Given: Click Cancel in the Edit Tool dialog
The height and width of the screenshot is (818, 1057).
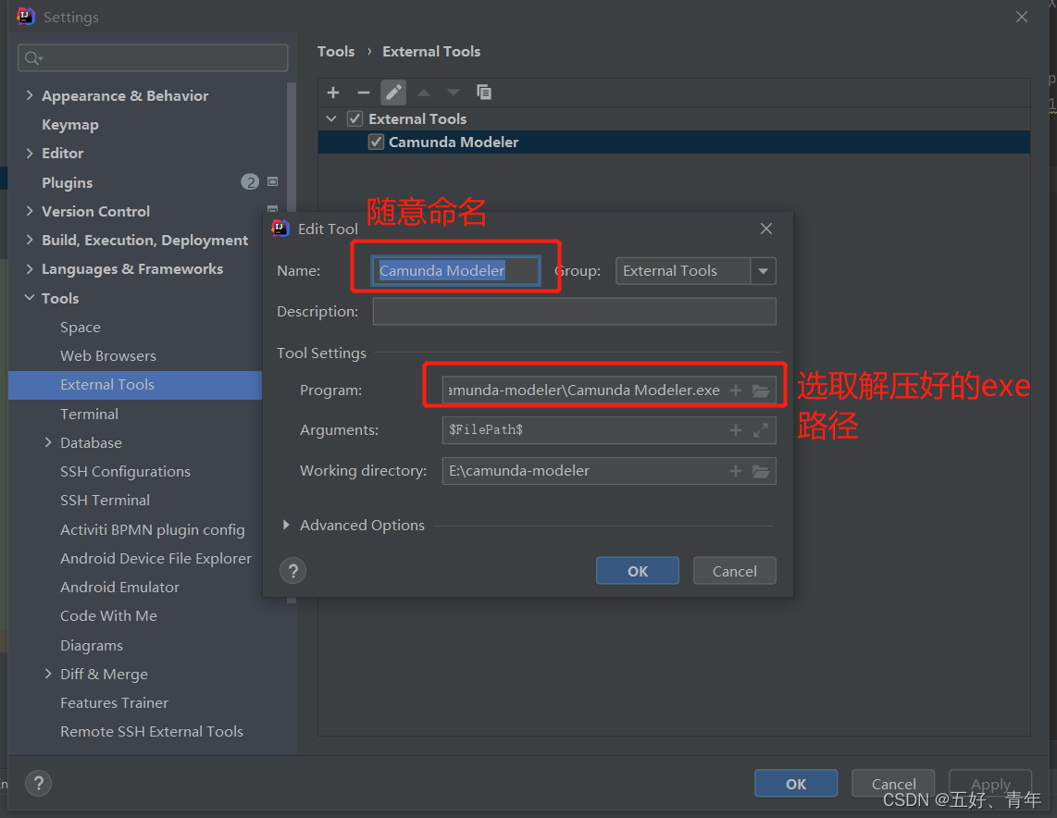Looking at the screenshot, I should click(x=734, y=571).
